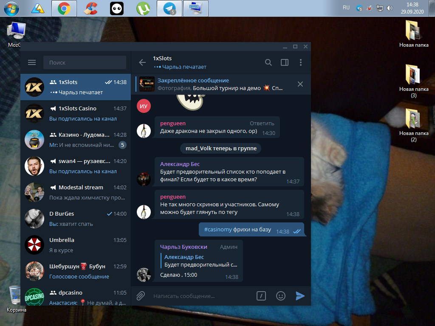Open the bot commands slash button
Image resolution: width=435 pixels, height=326 pixels.
[x=261, y=296]
